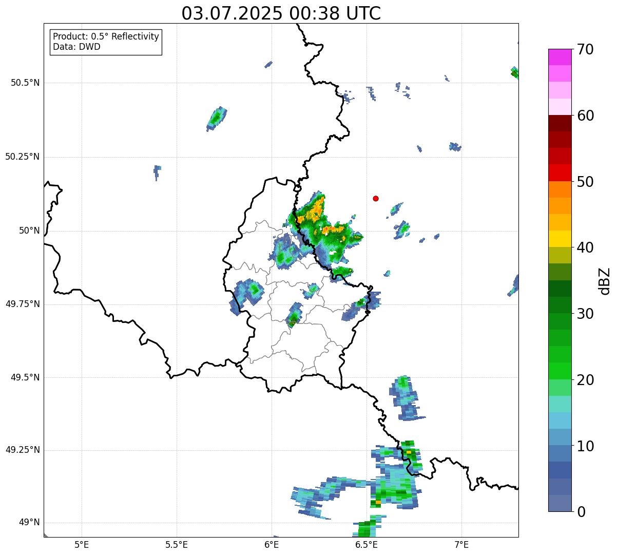Click the longitude label 7°E
Image resolution: width=617 pixels, height=555 pixels.
coord(461,544)
